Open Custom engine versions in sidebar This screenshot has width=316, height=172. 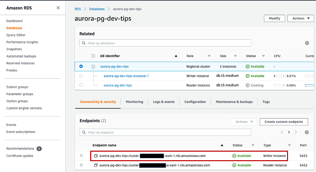[x=24, y=108]
